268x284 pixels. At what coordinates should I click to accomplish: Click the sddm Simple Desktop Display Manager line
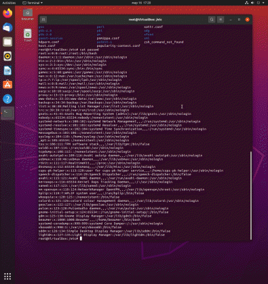pos(104,231)
